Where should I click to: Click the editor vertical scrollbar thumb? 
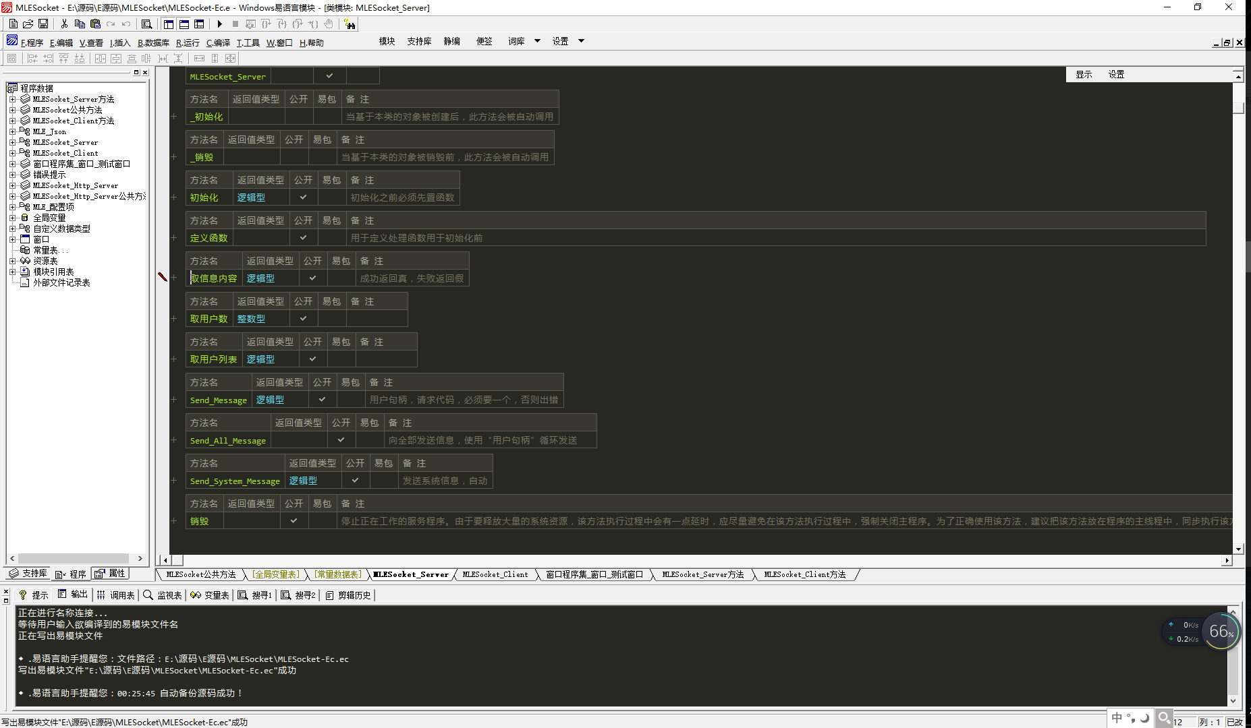(x=1238, y=108)
